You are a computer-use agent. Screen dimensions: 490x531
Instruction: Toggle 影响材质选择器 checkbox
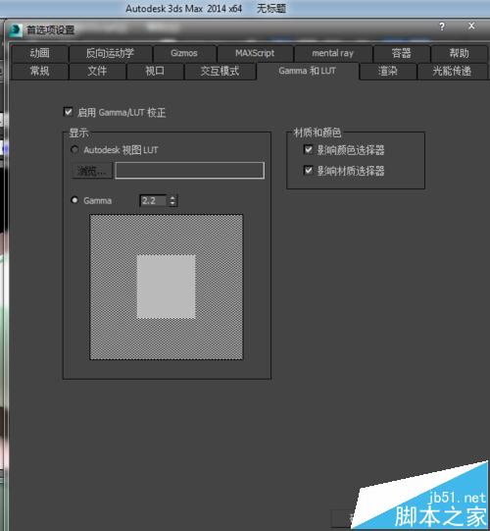(x=308, y=170)
